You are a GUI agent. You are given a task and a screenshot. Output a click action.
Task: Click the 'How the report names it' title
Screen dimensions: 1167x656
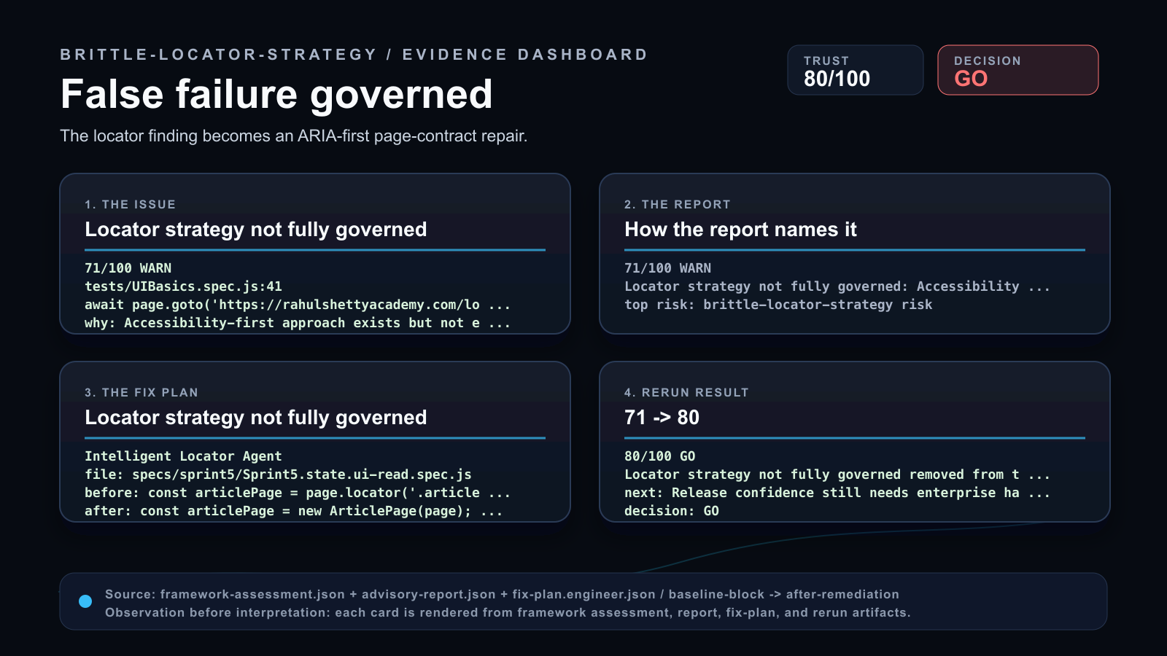point(740,230)
